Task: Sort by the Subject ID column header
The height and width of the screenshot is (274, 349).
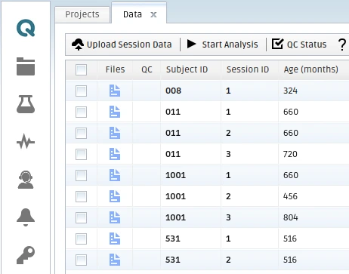Action: 190,69
